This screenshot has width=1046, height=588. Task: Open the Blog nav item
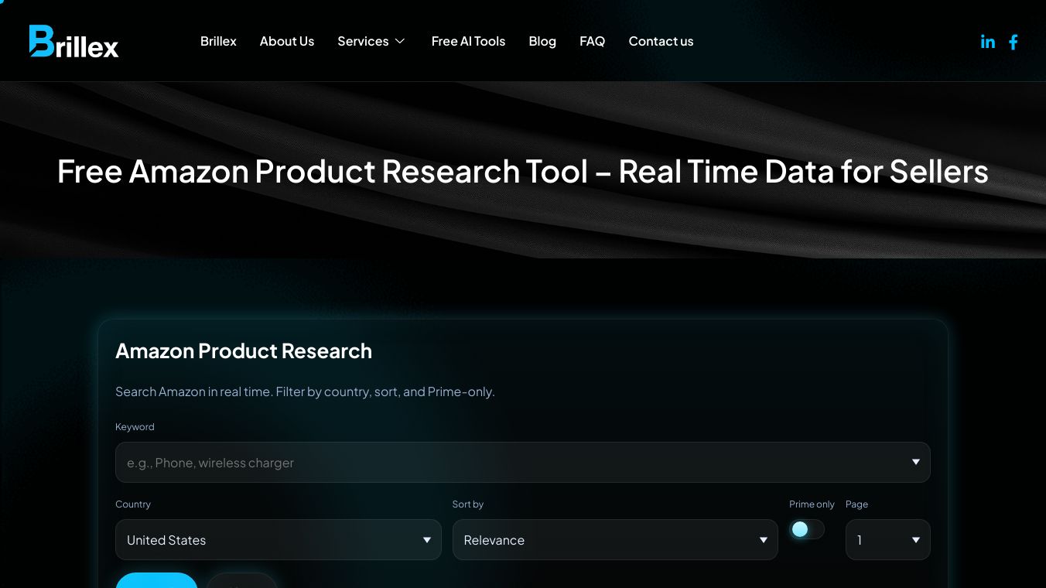tap(542, 41)
